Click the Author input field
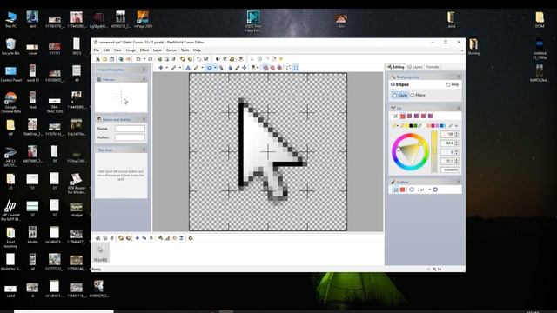 (x=130, y=137)
